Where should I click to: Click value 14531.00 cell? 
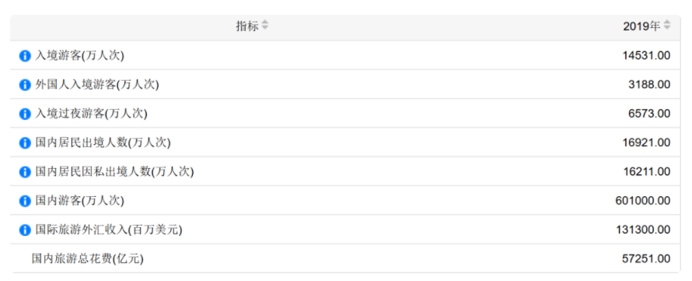[x=647, y=56]
